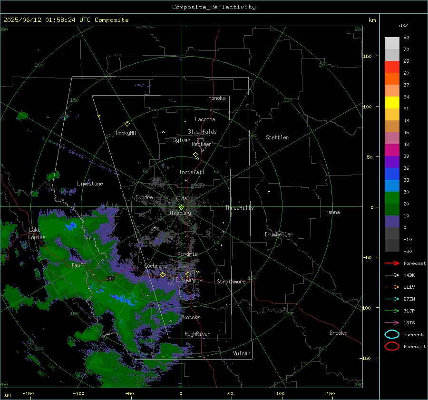Click the Limestone label
This screenshot has height=400, width=428.
pos(90,184)
